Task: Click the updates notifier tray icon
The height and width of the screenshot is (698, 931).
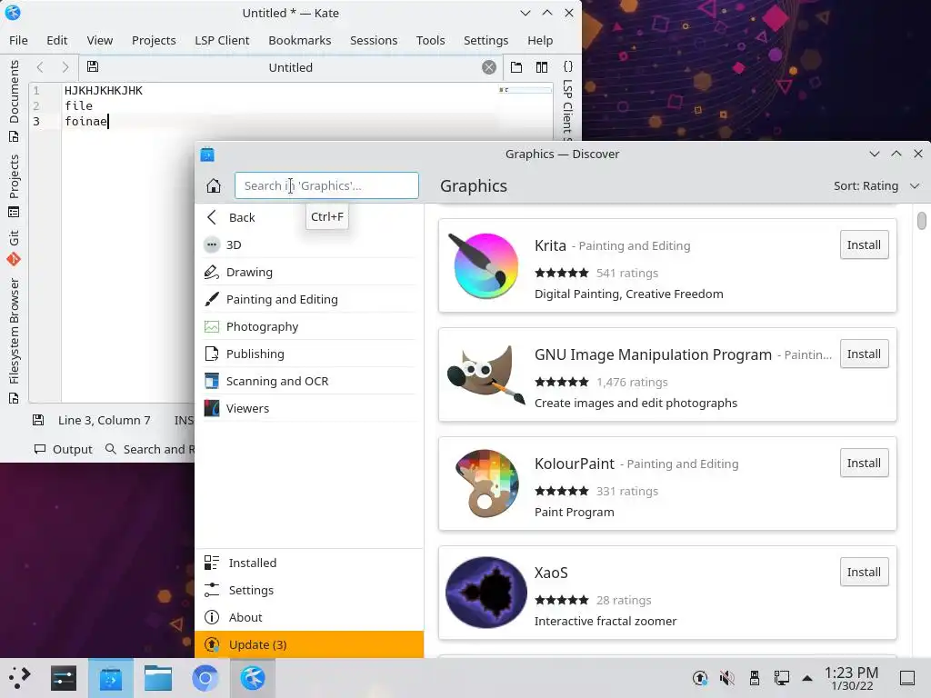Action: click(700, 678)
